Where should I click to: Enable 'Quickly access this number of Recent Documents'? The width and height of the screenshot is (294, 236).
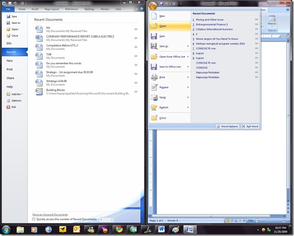coord(34,219)
